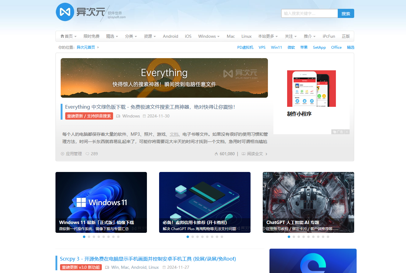Open the 虚拟信用卡推荐 card
Screen dimensions: 406x273
(x=205, y=202)
